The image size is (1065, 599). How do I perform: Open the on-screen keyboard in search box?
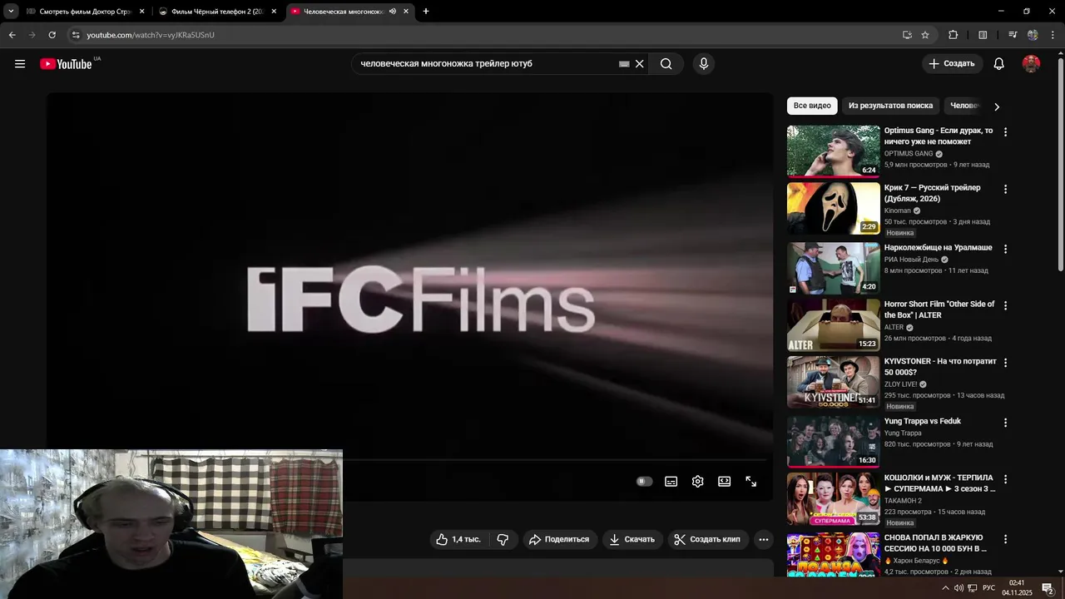click(x=624, y=64)
